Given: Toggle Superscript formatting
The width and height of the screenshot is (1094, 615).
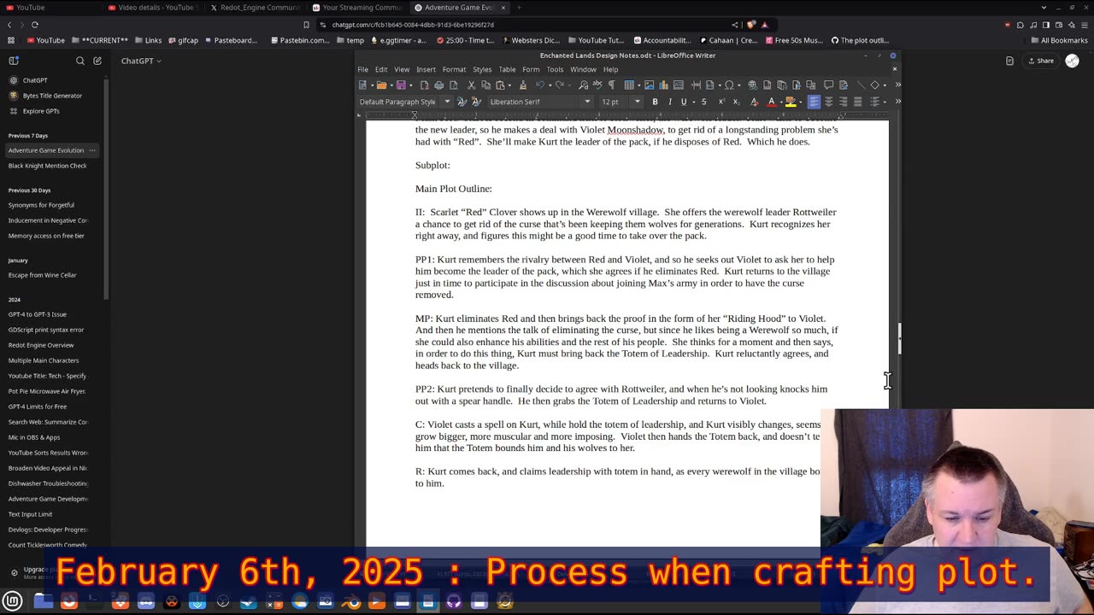Looking at the screenshot, I should pyautogui.click(x=721, y=102).
